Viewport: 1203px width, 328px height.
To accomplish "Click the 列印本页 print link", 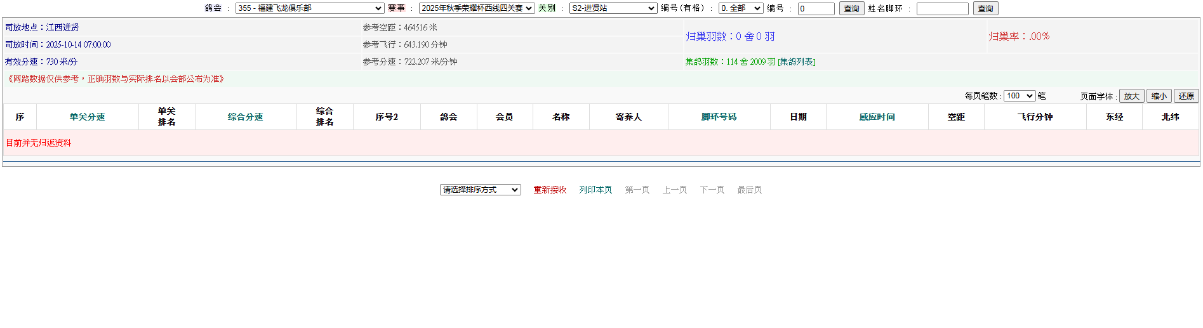I will pos(595,190).
